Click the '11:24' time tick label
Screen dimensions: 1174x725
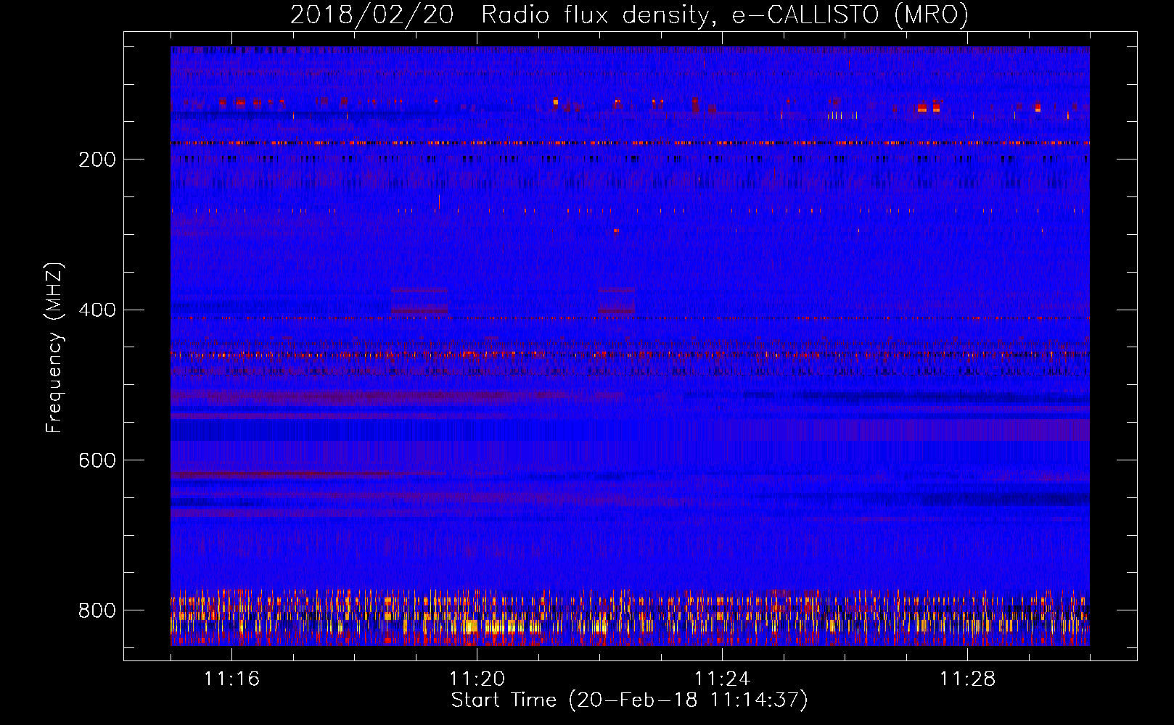click(722, 679)
